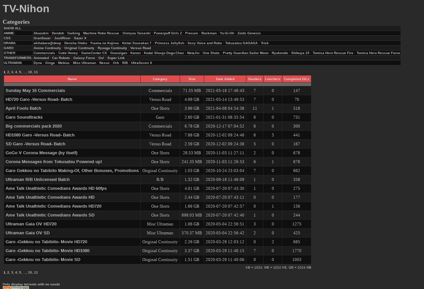Open HD1080 Garo -Versus Road- Batch torrent

(40, 135)
